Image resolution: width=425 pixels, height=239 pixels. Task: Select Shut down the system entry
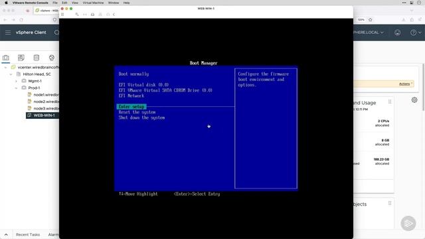coord(141,118)
